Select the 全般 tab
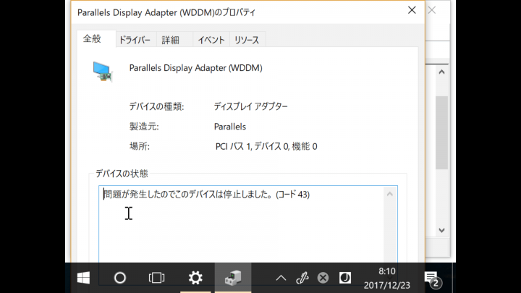 (92, 39)
